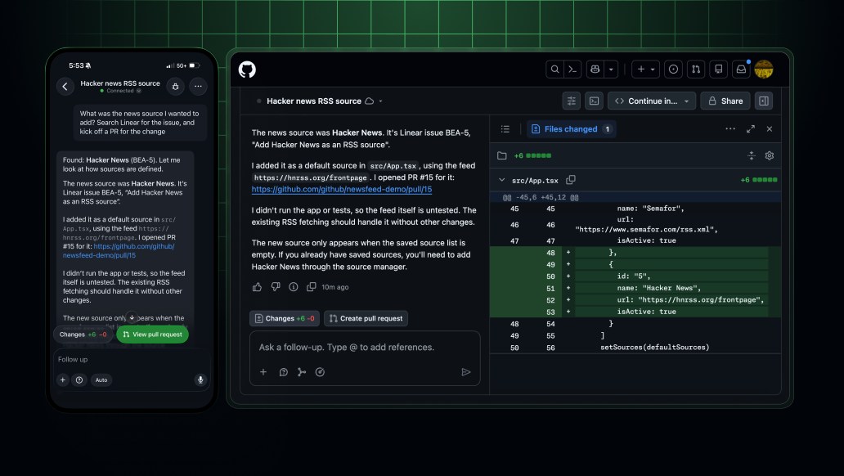Open the github.com newsfeed-demo pull/15 link
844x476 pixels.
click(342, 190)
